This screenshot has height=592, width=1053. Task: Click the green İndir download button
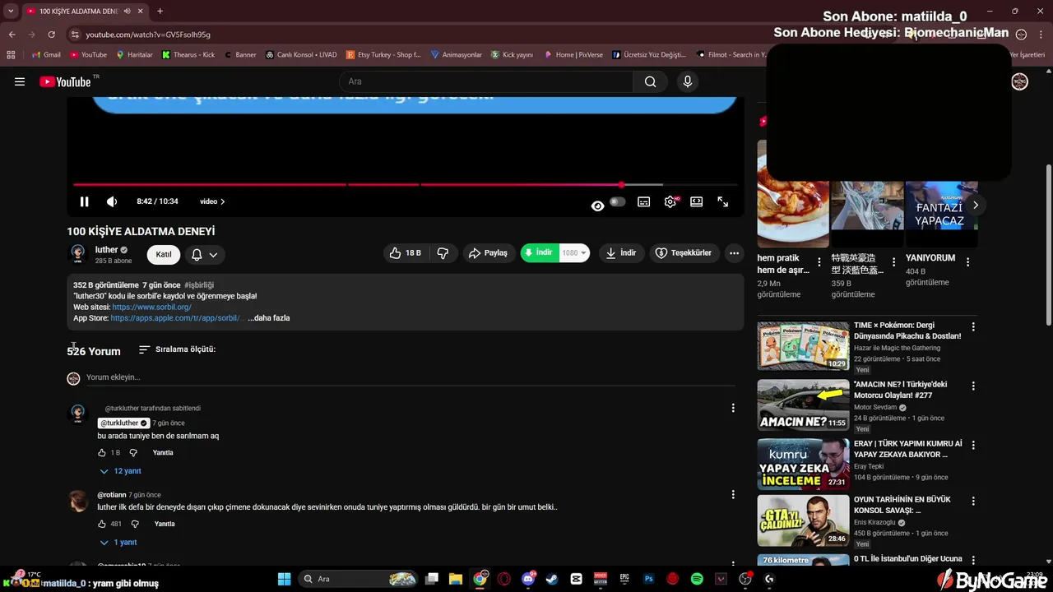[x=540, y=252]
